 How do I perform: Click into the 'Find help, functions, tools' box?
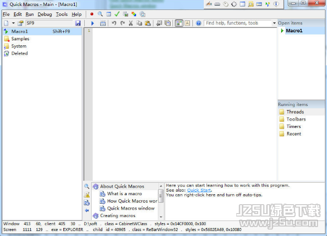click(238, 23)
